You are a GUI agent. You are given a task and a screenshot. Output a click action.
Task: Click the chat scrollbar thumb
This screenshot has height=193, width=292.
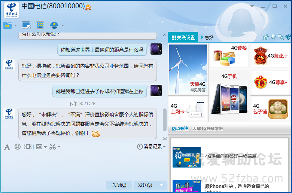pos(165,120)
